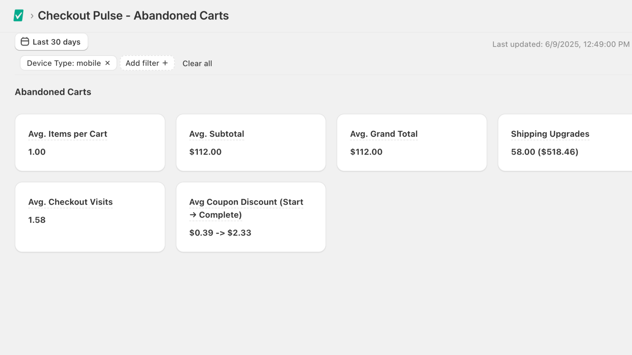Click the 58.00 ($518.46) shipping value

tap(544, 152)
